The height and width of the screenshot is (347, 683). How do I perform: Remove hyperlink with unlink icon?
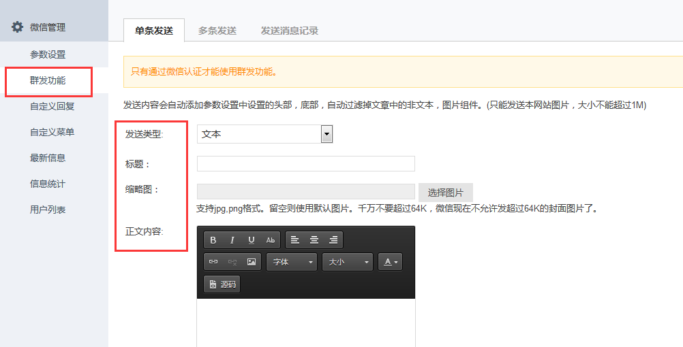point(232,262)
